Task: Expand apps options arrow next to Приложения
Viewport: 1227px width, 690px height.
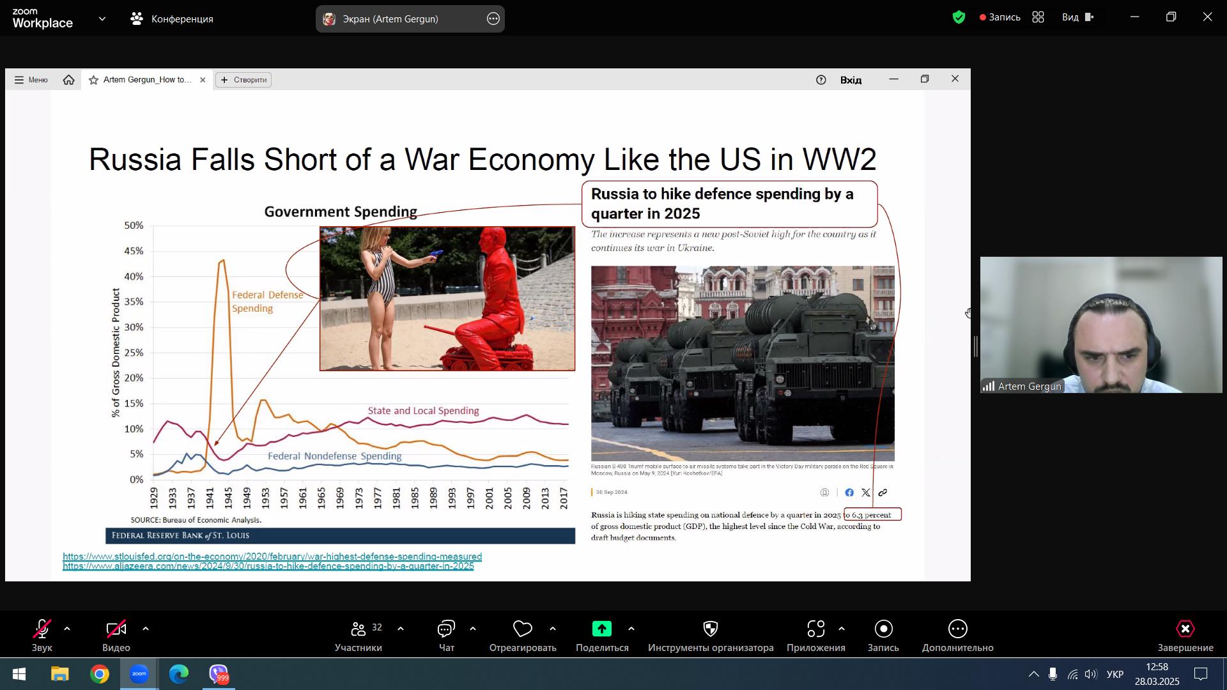Action: pos(842,629)
